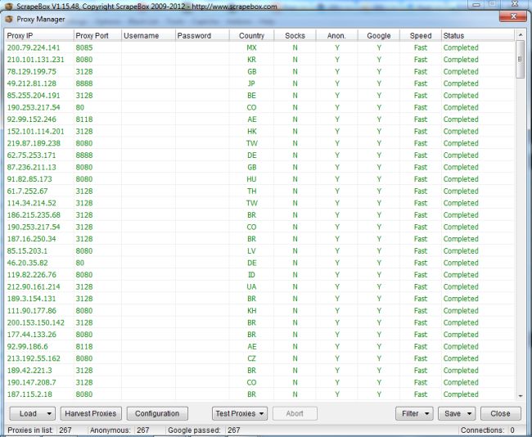
Task: Sort by Proxy IP column header
Action: point(39,36)
